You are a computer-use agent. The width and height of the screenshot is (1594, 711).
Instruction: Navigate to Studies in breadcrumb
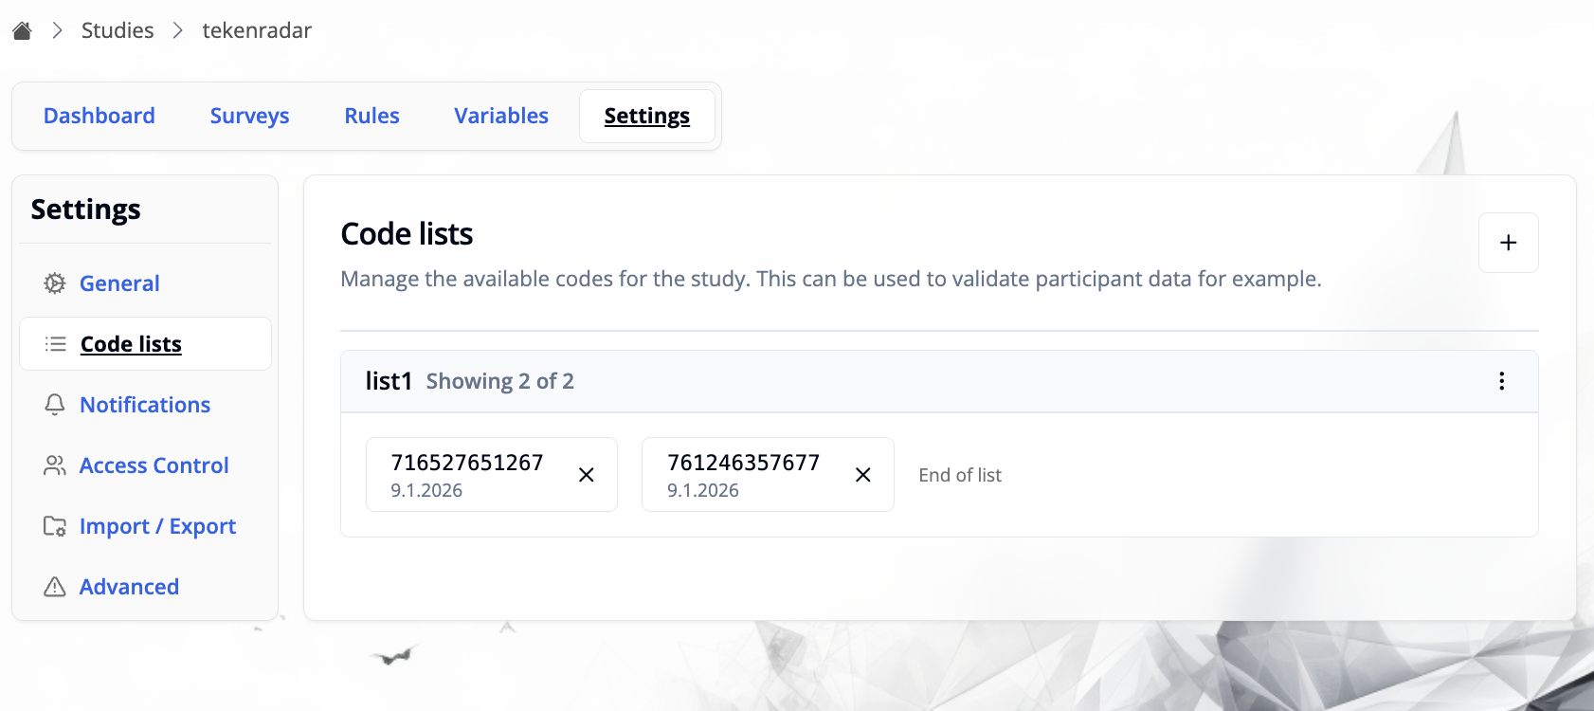(x=118, y=30)
